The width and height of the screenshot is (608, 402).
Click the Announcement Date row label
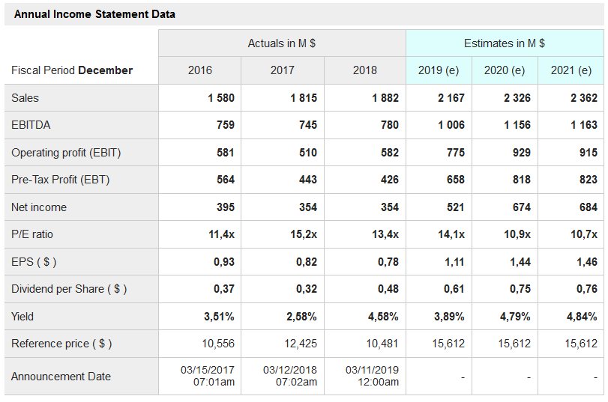pyautogui.click(x=61, y=377)
